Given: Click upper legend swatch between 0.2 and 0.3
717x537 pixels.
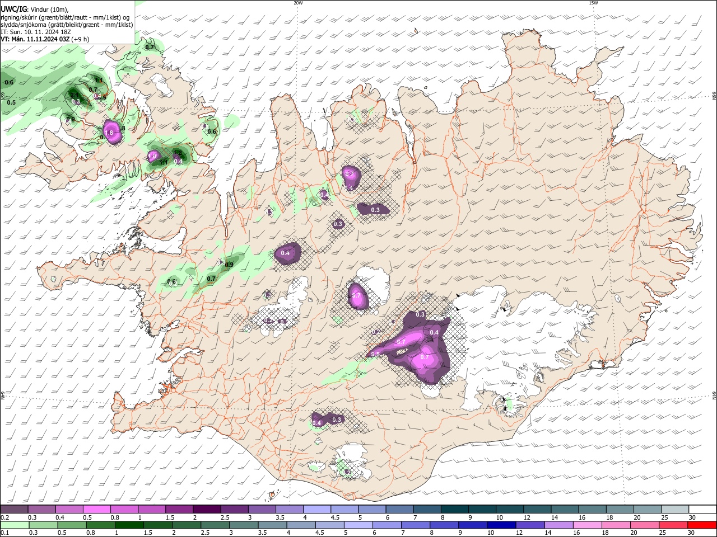Looking at the screenshot, I should click(14, 509).
